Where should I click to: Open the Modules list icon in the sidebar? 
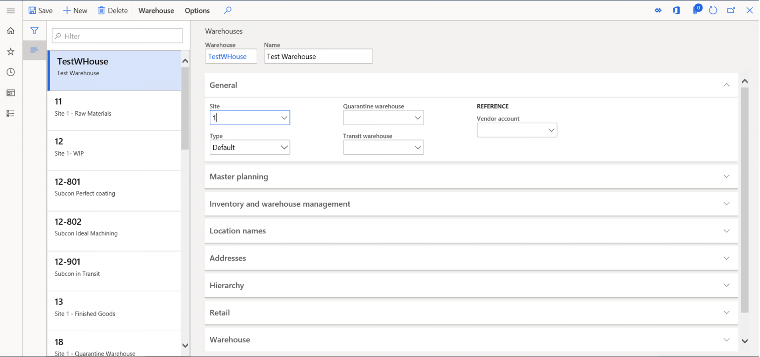coord(10,113)
